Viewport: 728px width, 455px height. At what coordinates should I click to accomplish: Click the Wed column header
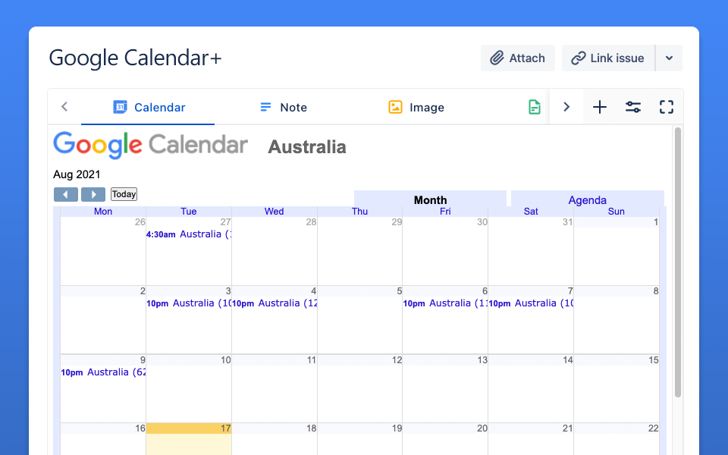(x=275, y=212)
